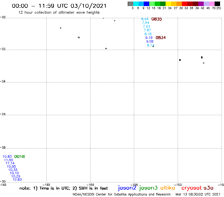Click the light green legend swatch

152,4
